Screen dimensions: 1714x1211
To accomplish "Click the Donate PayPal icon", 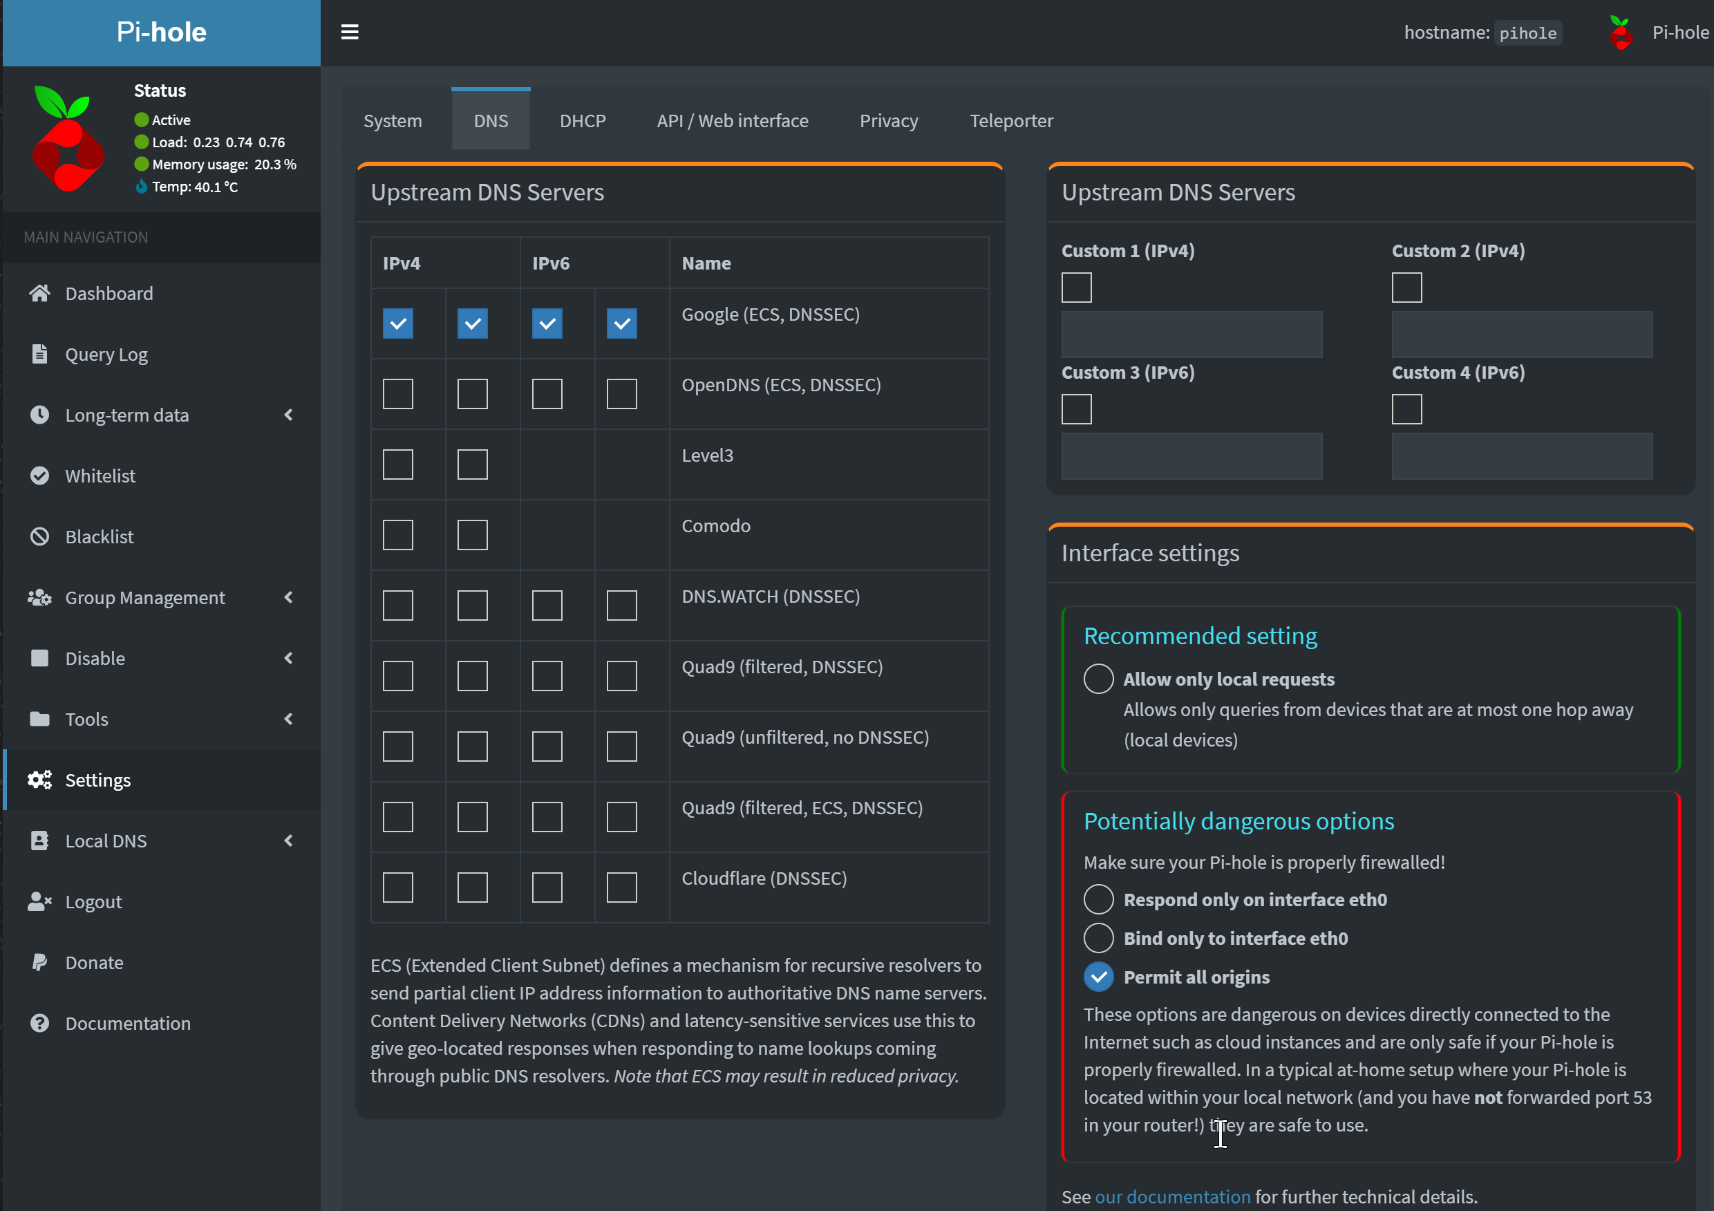I will point(39,962).
